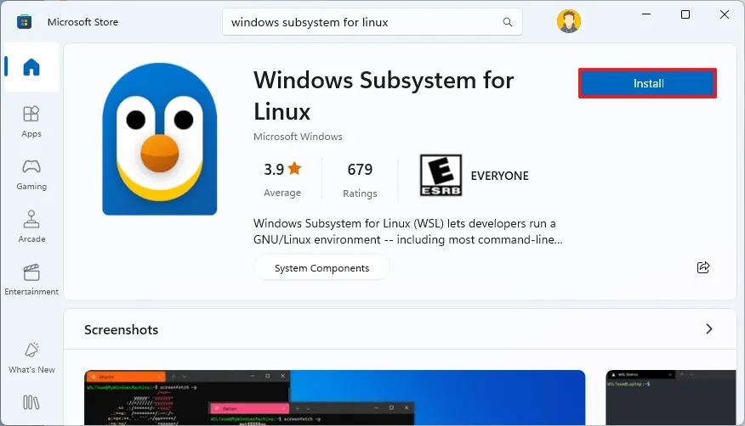Open the System Components category tag
The image size is (745, 426).
pos(321,267)
